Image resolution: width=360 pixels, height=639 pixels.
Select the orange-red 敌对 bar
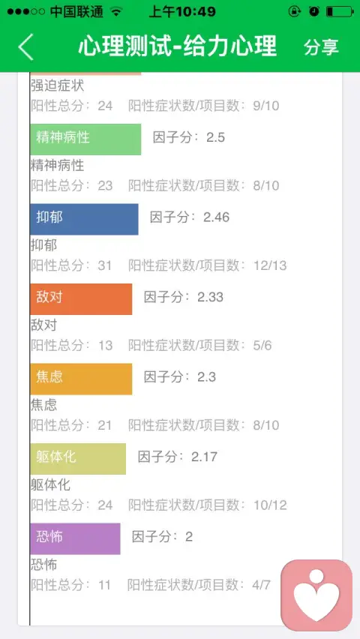coord(81,298)
